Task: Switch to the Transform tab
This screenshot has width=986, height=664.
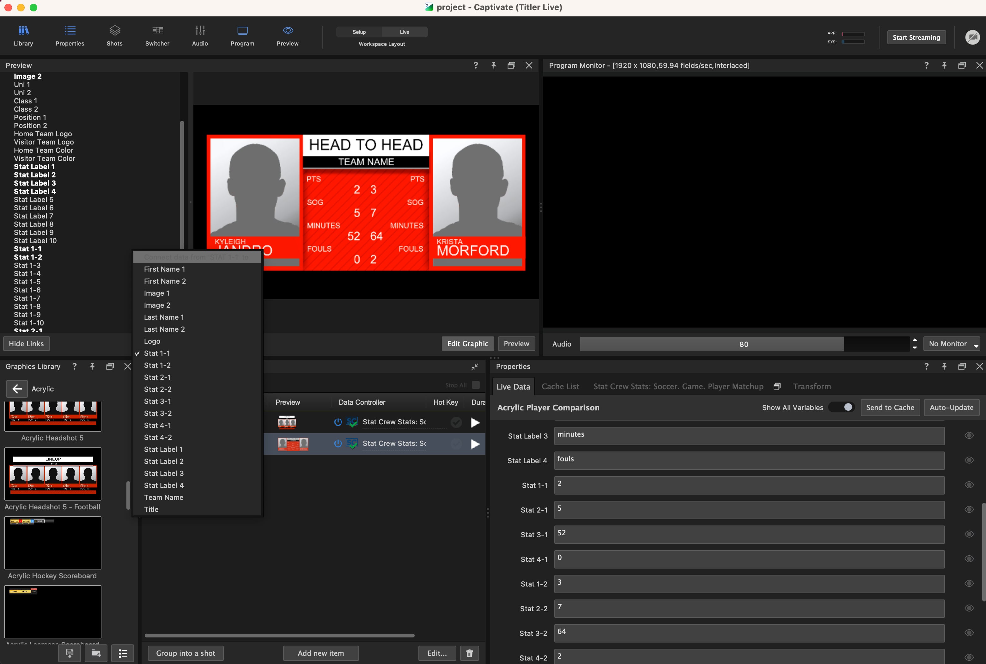Action: point(812,386)
